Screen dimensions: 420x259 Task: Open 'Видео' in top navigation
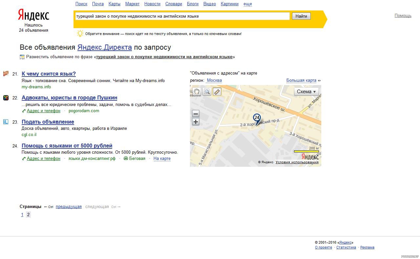point(210,4)
